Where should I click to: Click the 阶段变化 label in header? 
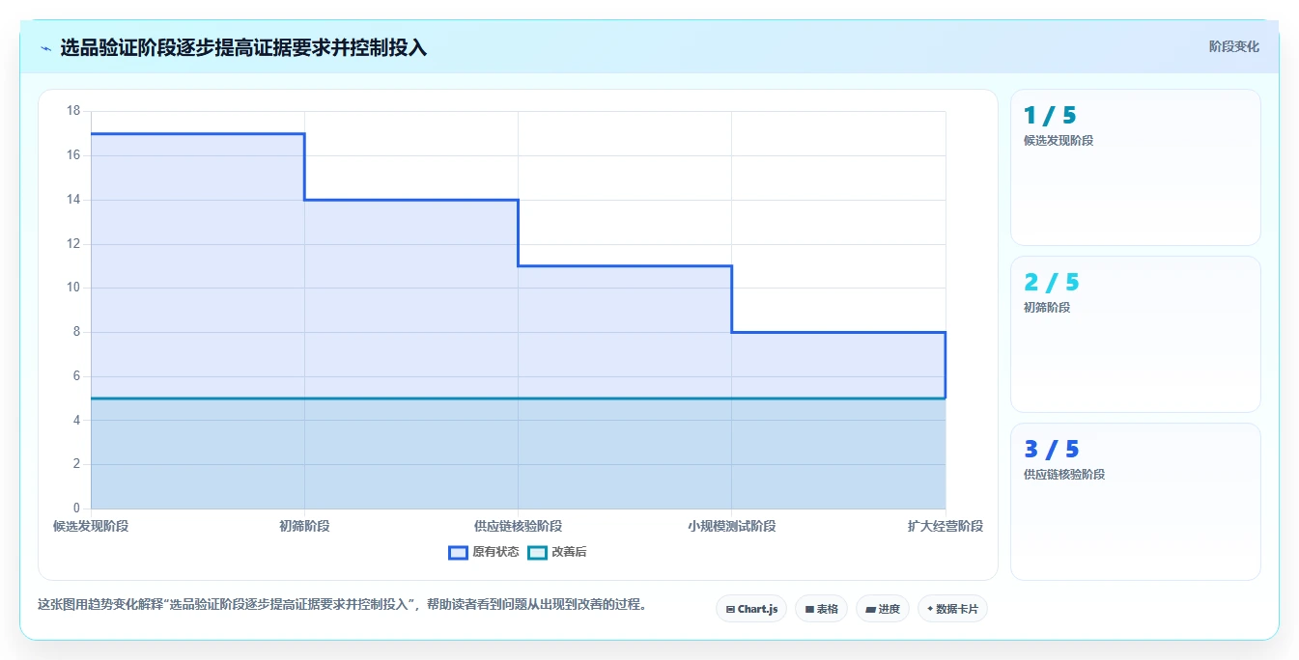click(x=1233, y=46)
